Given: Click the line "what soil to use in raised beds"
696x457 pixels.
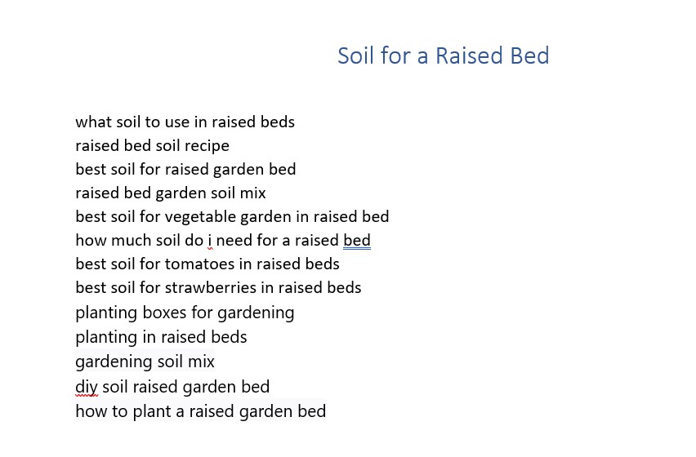Looking at the screenshot, I should click(185, 122).
